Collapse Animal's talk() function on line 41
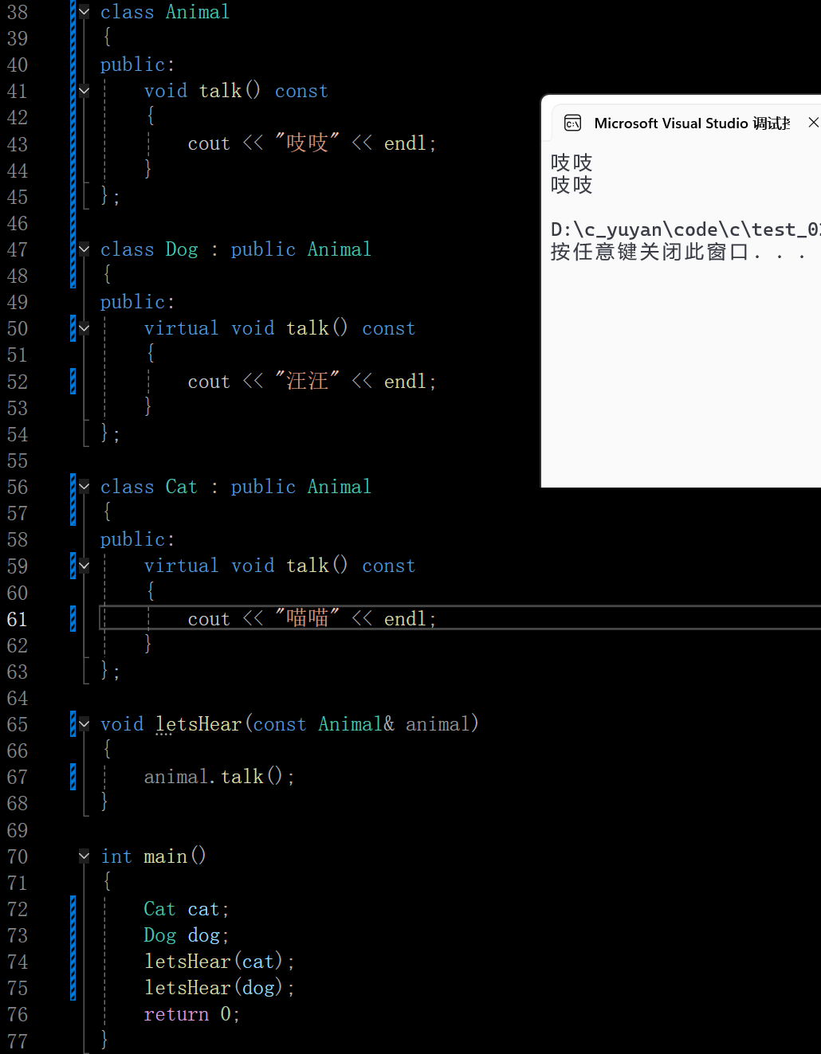This screenshot has width=821, height=1054. (x=84, y=91)
